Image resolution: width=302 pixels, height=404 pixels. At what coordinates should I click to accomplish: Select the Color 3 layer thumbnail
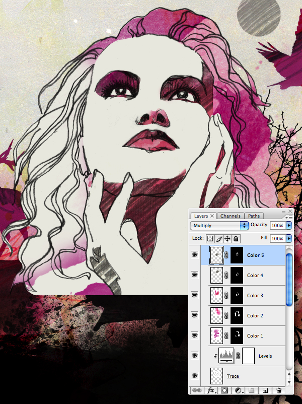(217, 295)
